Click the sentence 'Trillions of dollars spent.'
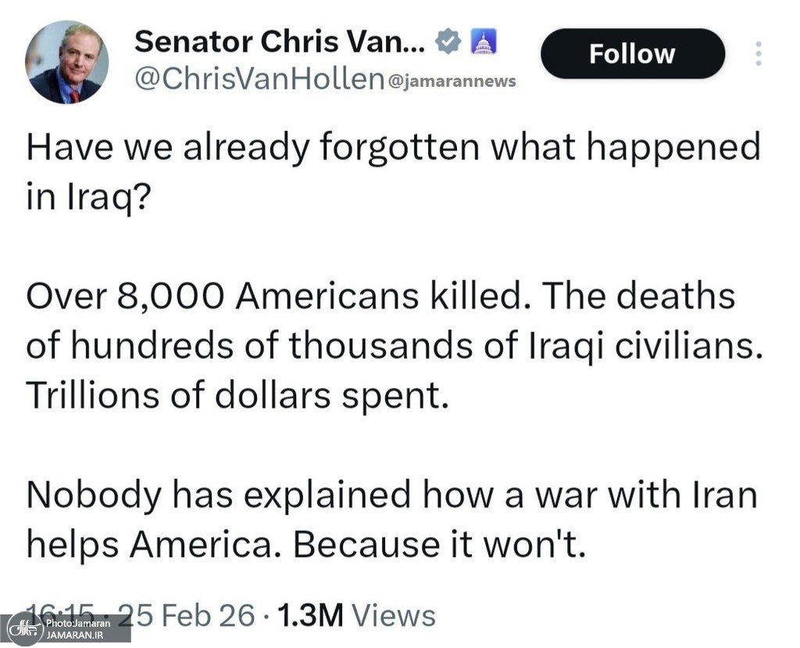The image size is (800, 648). point(238,396)
